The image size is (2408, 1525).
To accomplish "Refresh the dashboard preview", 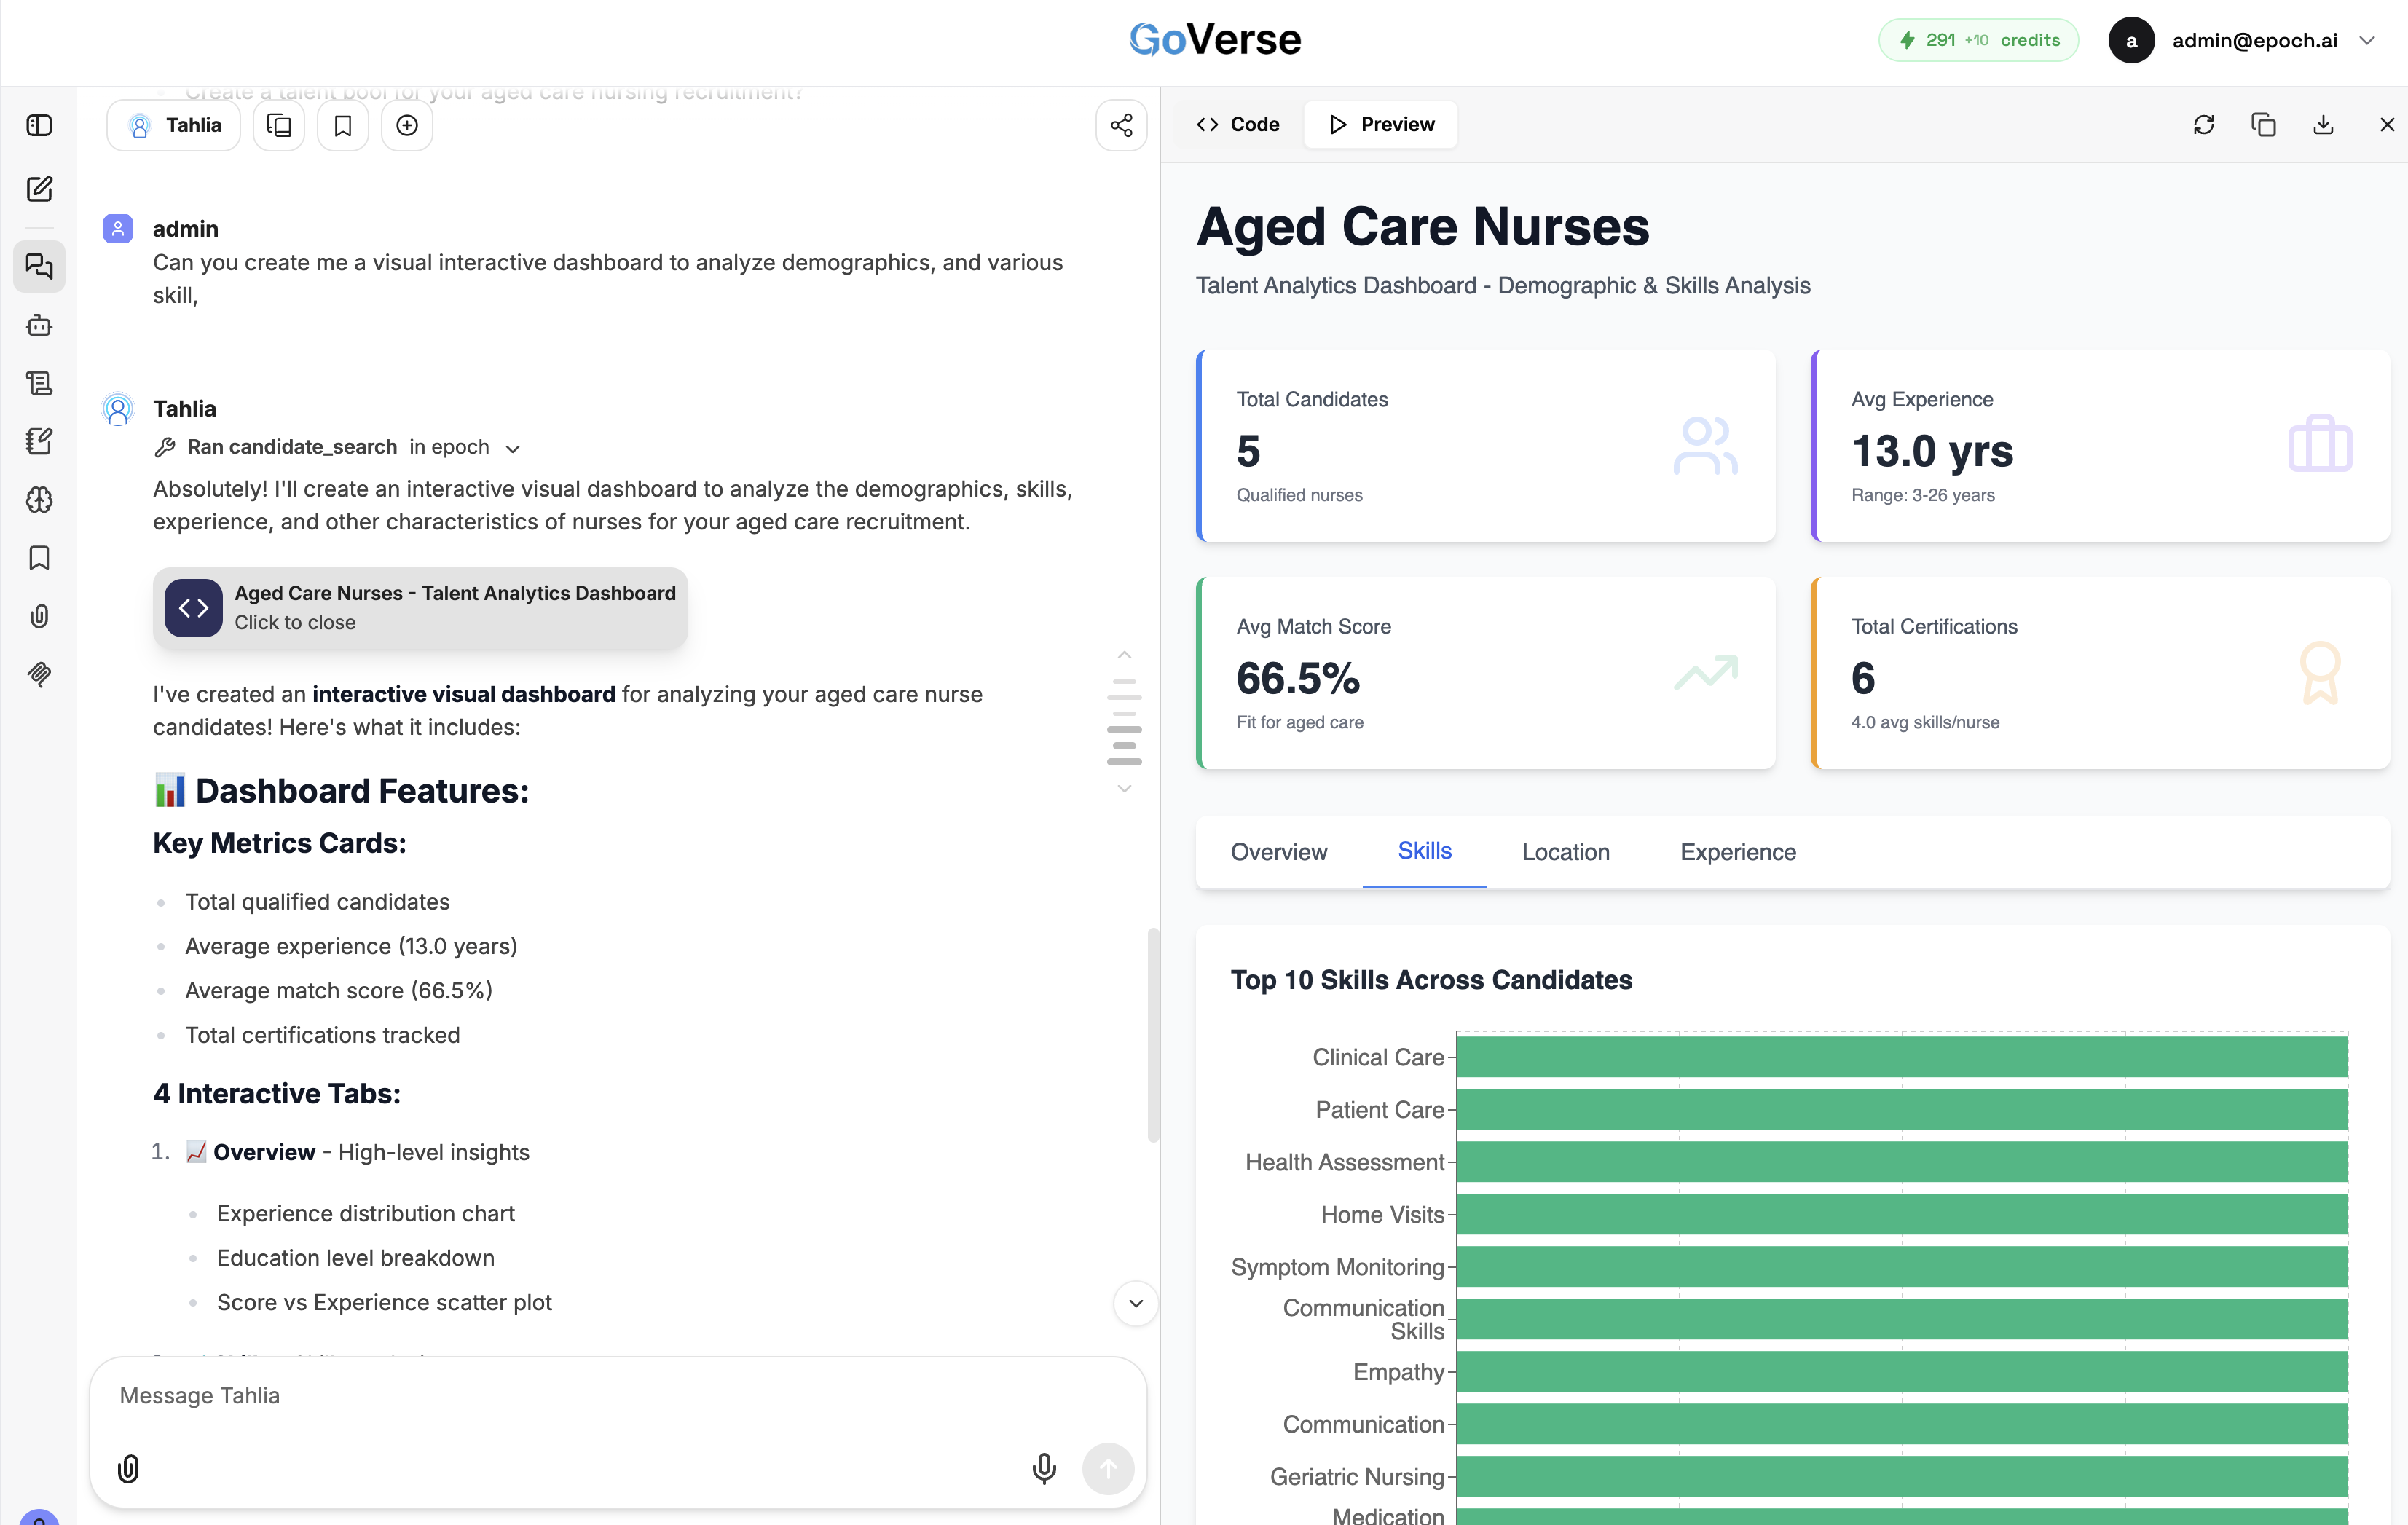I will tap(2204, 124).
